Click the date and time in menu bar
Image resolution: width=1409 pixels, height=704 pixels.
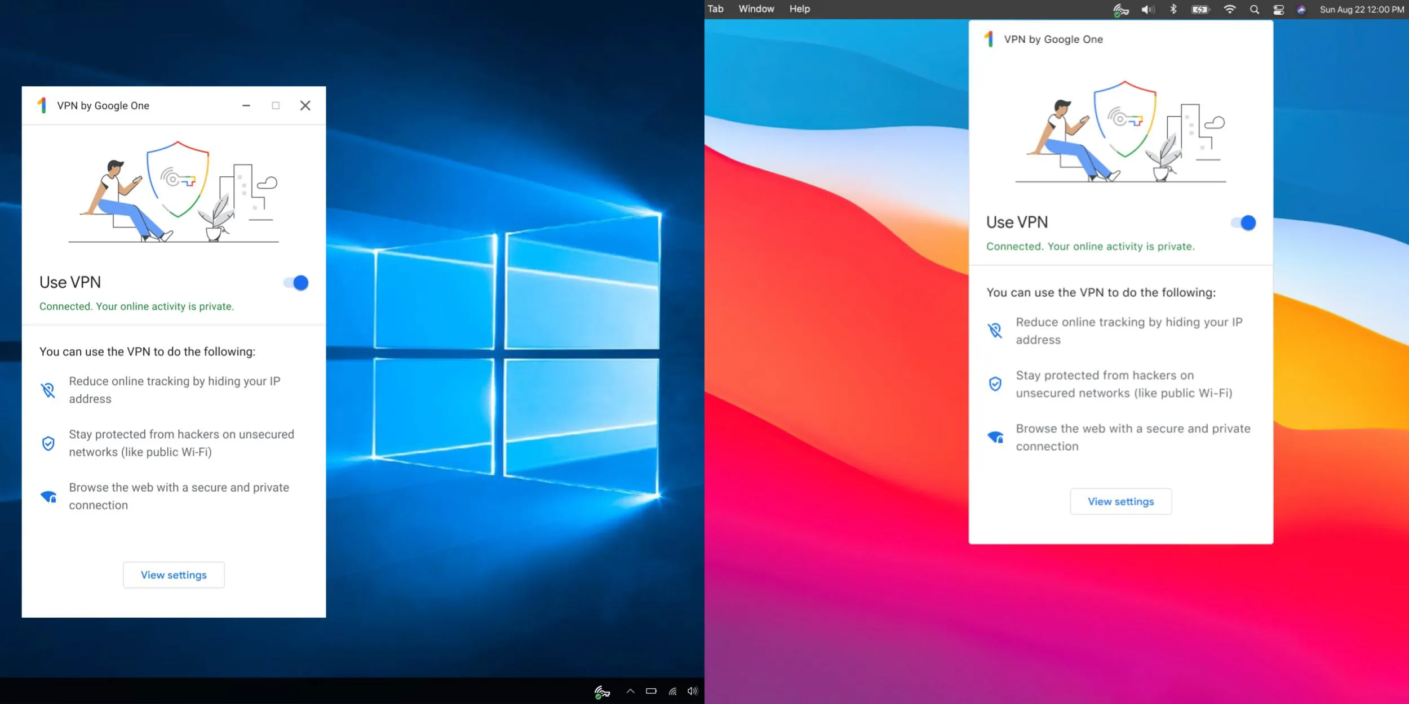click(x=1361, y=10)
